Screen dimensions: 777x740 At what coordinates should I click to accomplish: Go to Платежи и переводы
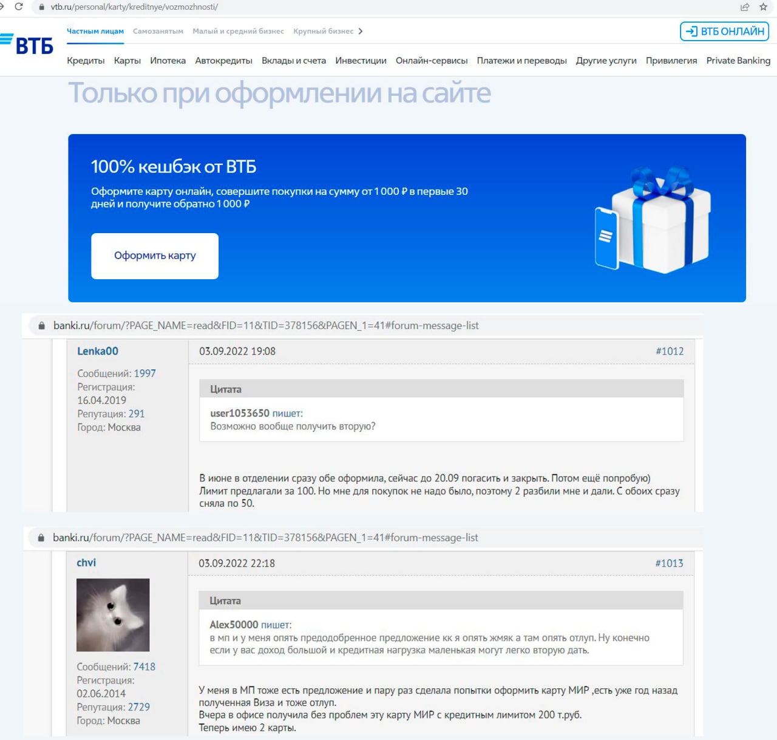coord(522,61)
